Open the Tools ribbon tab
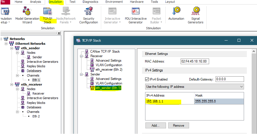The height and width of the screenshot is (134, 257). [x=154, y=2]
